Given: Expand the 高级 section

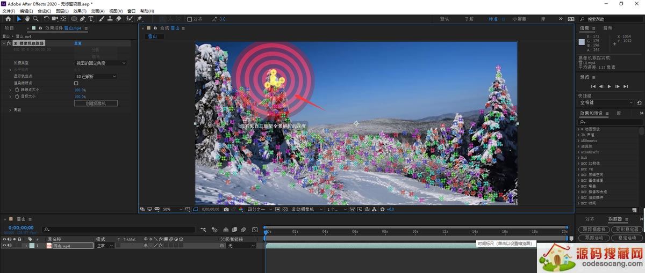Looking at the screenshot, I should [10, 110].
